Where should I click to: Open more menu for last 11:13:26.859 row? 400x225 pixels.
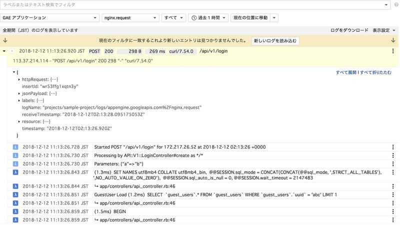[x=393, y=220]
